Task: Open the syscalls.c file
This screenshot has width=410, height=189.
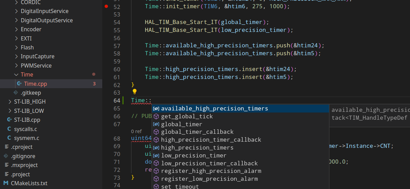Action: coord(51,129)
